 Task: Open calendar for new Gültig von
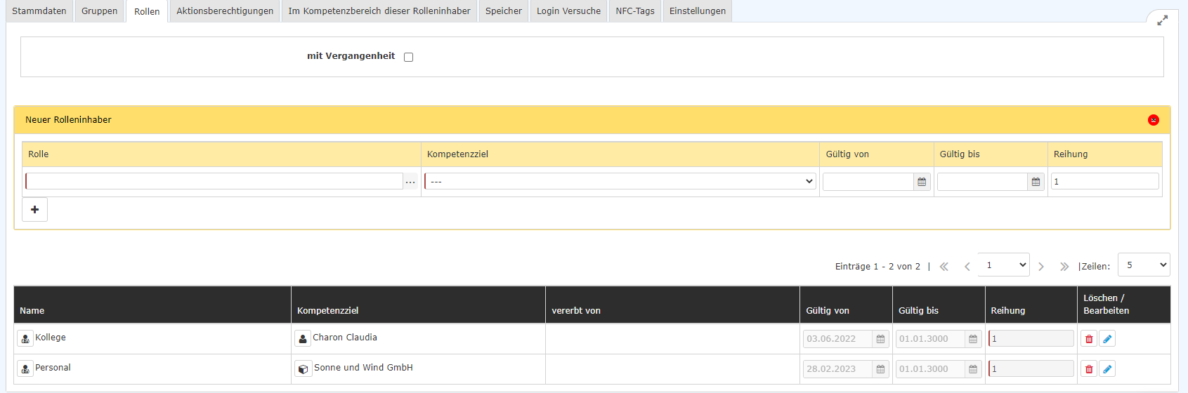point(922,182)
